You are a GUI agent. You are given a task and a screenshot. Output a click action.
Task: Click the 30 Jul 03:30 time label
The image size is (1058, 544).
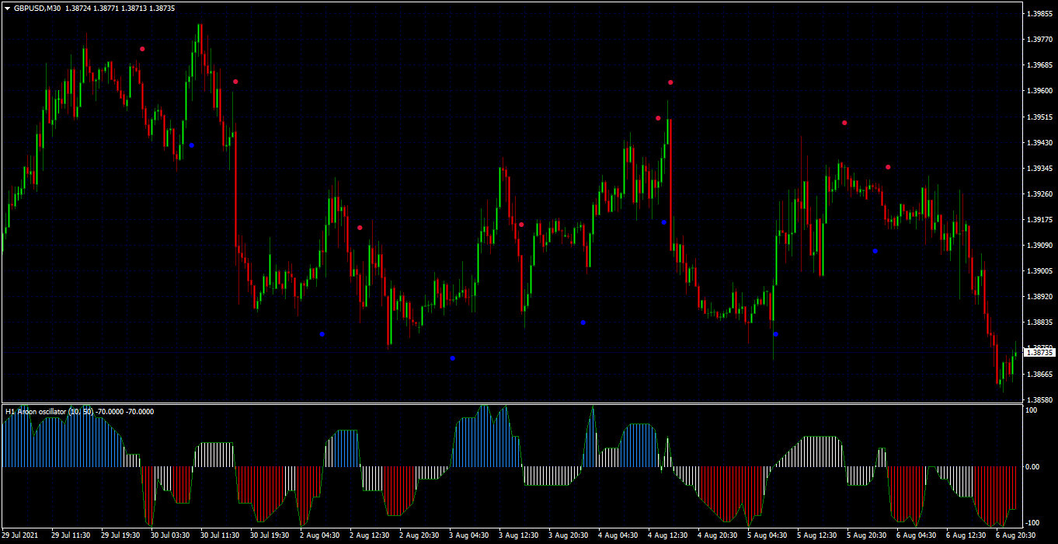[170, 535]
